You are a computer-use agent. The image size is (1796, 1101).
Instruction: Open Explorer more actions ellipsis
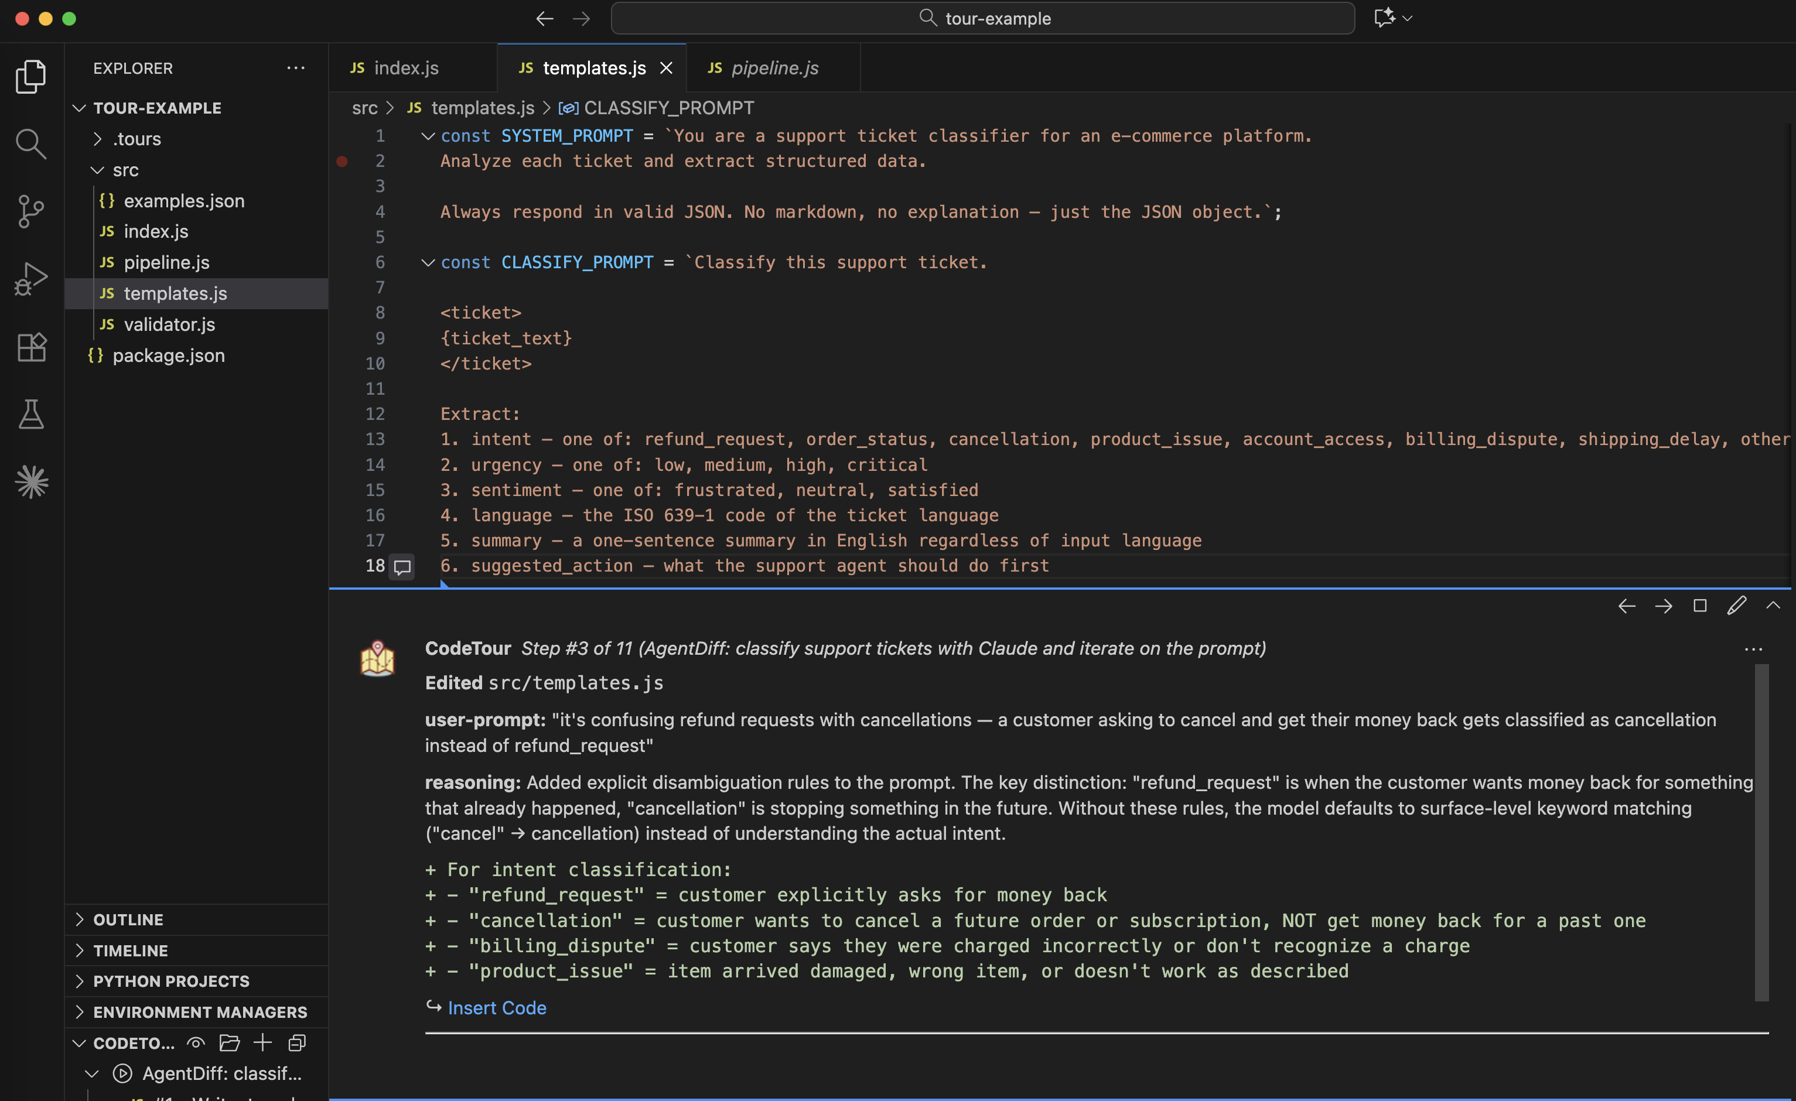tap(296, 68)
